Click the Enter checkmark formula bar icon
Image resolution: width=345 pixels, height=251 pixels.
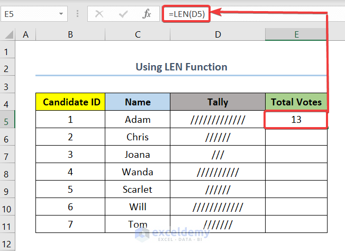(123, 14)
